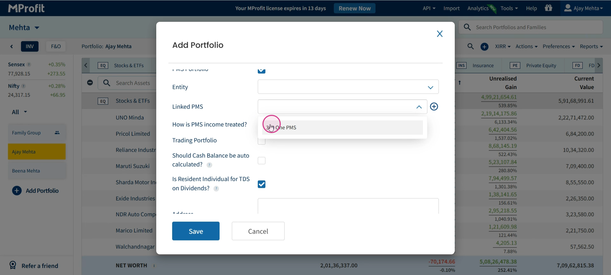Collapse the Linked PMS dropdown
Viewport: 611px width, 275px height.
point(419,107)
